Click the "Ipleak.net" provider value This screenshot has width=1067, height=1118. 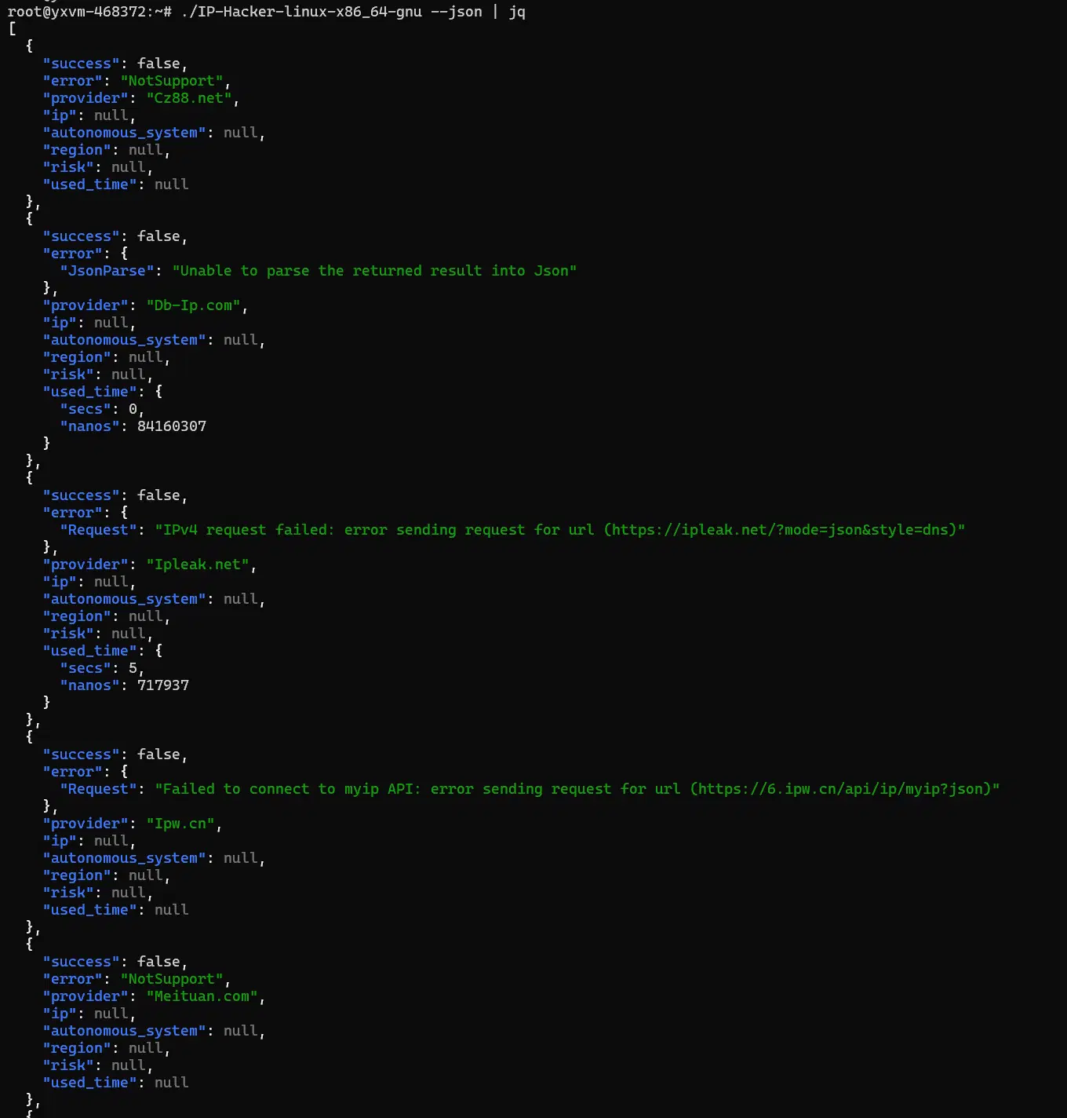[198, 564]
